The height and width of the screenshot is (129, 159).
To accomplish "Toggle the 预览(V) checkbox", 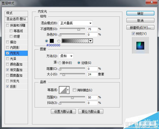I will point(133,33).
